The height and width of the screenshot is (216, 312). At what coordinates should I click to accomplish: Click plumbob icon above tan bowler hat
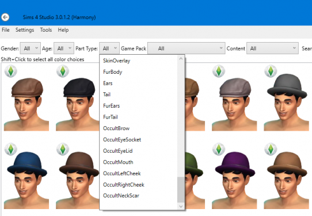pos(271,149)
